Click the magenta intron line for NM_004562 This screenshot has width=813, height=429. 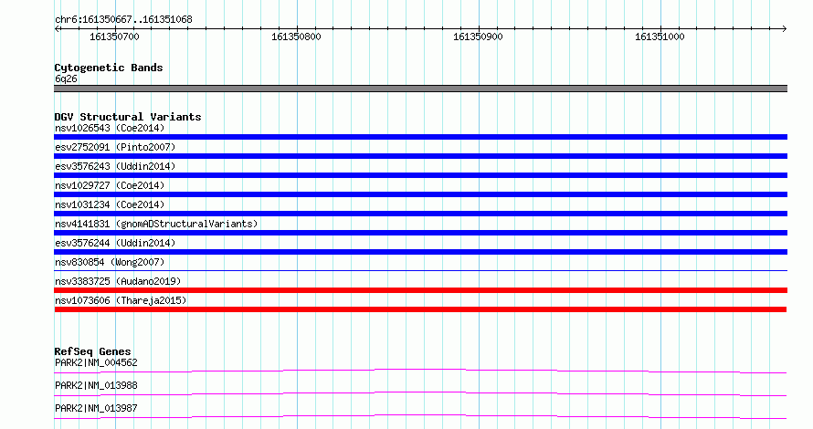[420, 371]
